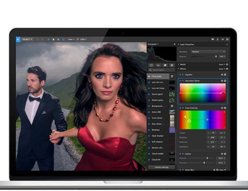This screenshot has height=191, width=248.
Task: Click the fourth layer button above search
Action: click(x=172, y=65)
